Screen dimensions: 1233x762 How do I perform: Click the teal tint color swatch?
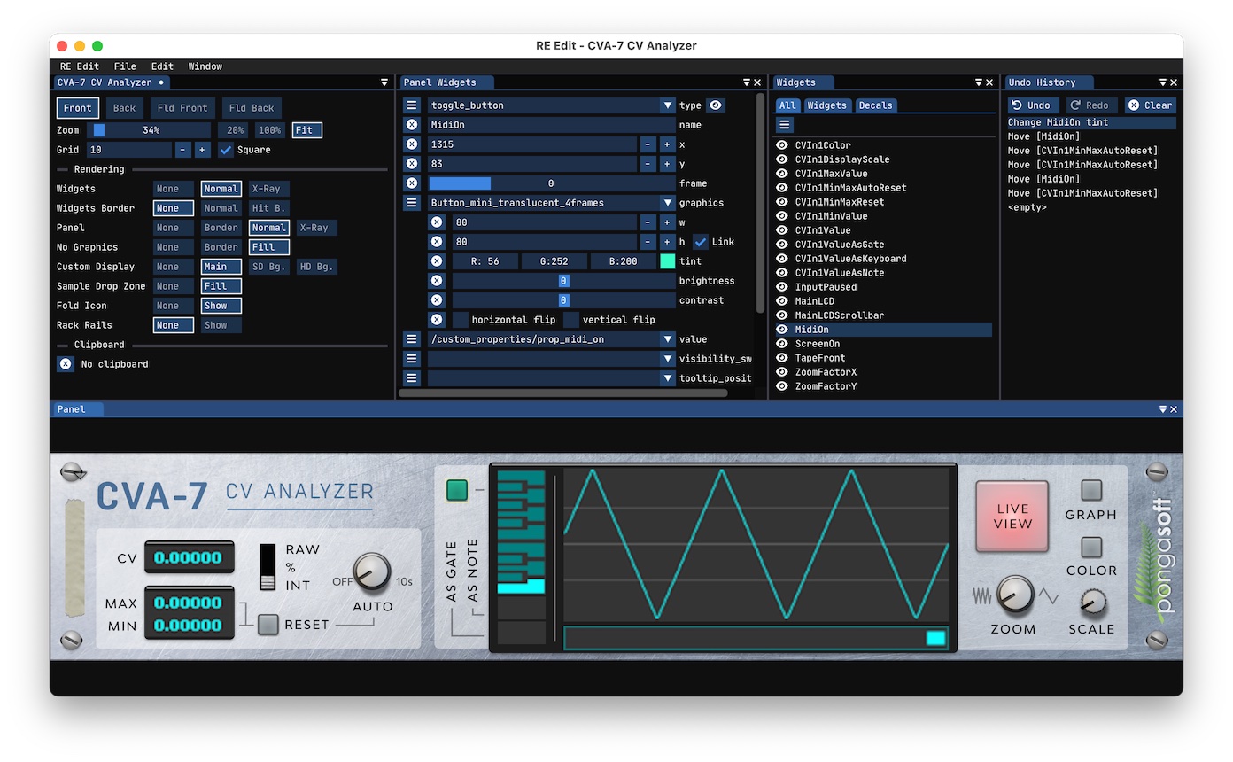tap(667, 261)
